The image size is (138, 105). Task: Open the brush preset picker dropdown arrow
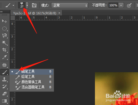click(x=27, y=5)
